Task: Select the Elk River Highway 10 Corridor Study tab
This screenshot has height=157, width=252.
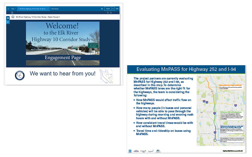Action: (33, 9)
